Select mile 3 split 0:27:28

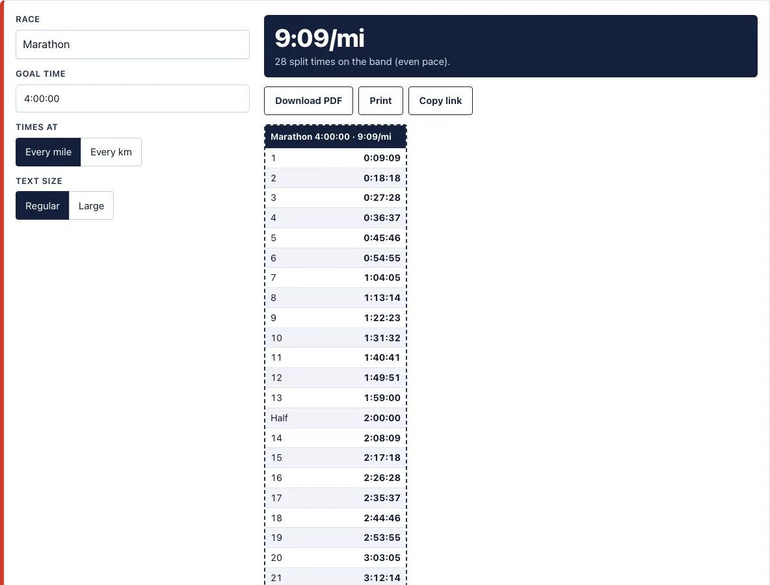click(x=382, y=198)
